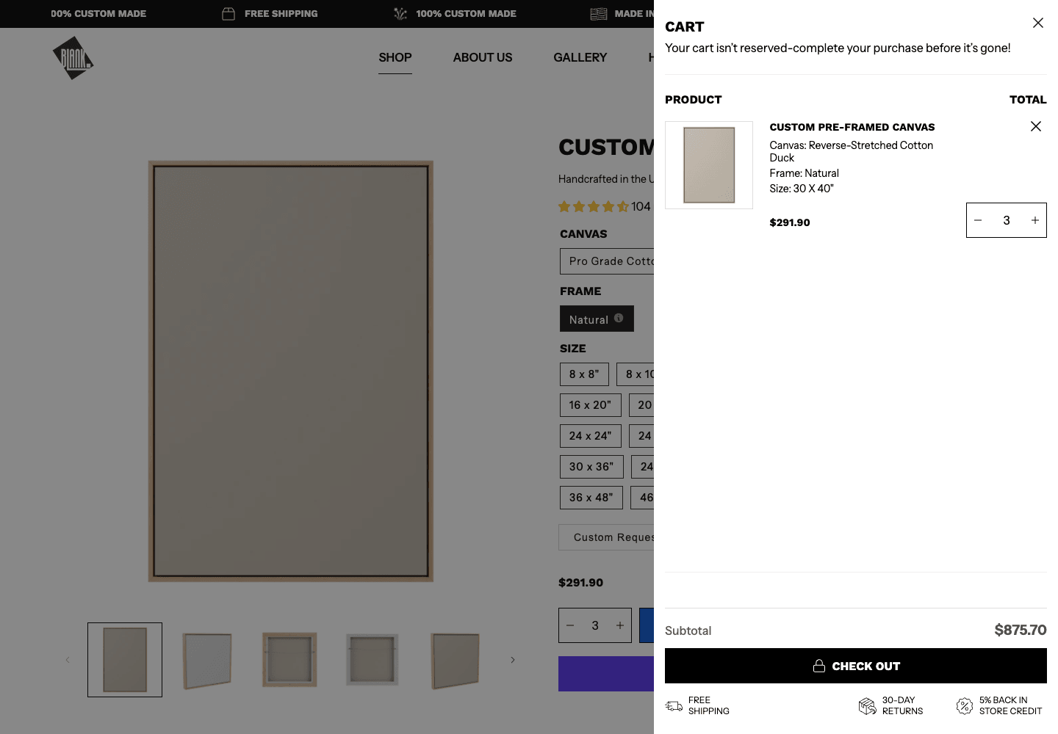This screenshot has height=734, width=1058.
Task: Go to next thumbnails with right arrow
Action: coord(513,660)
